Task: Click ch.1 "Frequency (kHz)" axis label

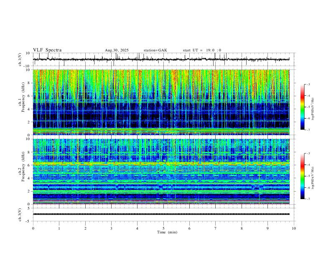Action: [x=23, y=97]
